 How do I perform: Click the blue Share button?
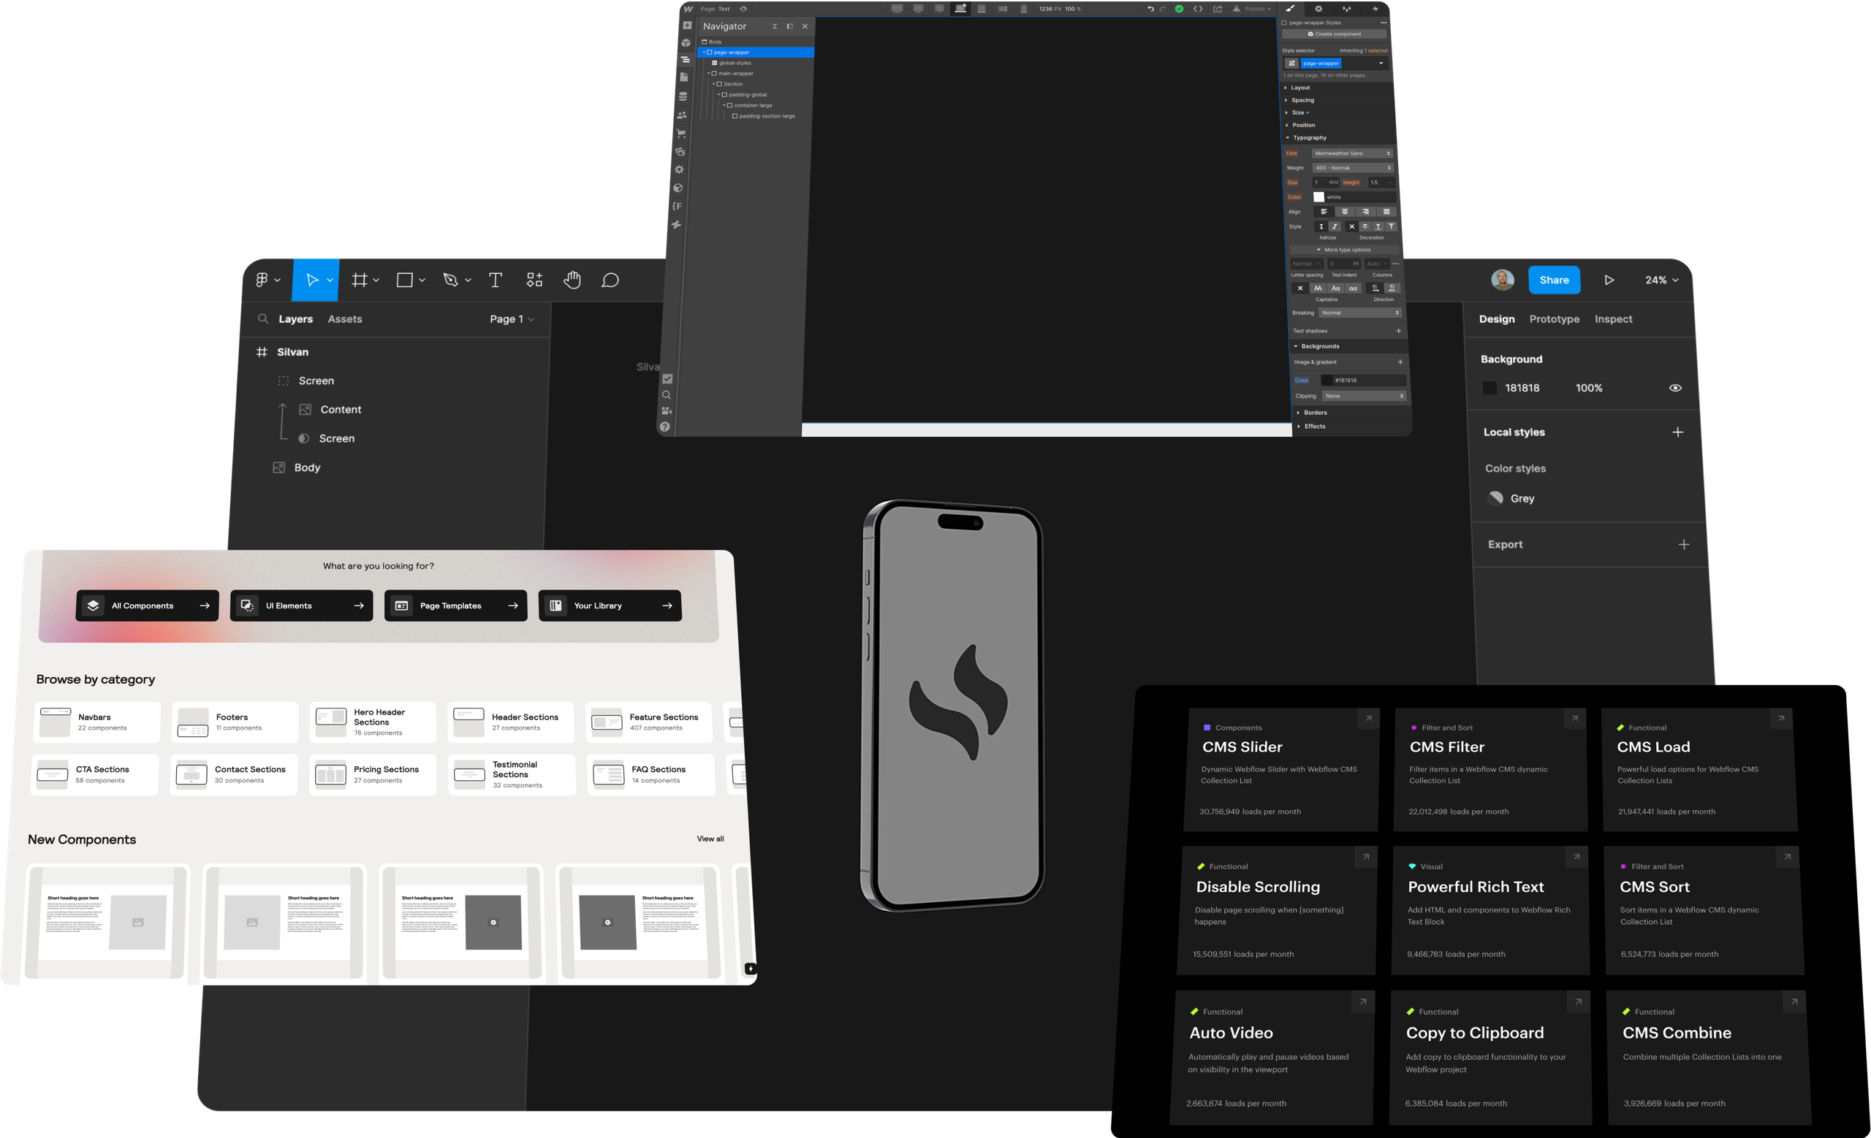[1554, 280]
